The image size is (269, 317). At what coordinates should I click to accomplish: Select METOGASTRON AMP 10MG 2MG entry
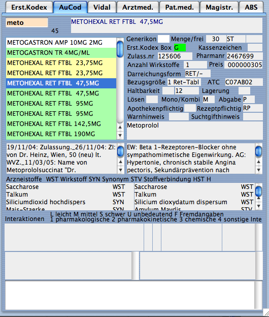coord(61,43)
